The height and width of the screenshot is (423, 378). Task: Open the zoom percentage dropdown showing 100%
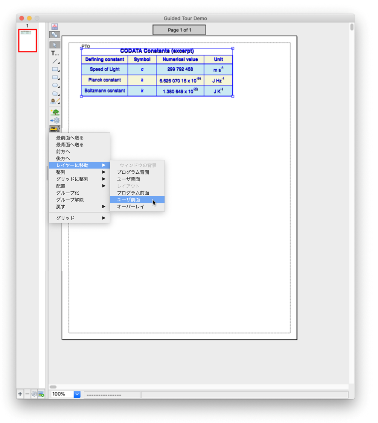click(x=77, y=394)
